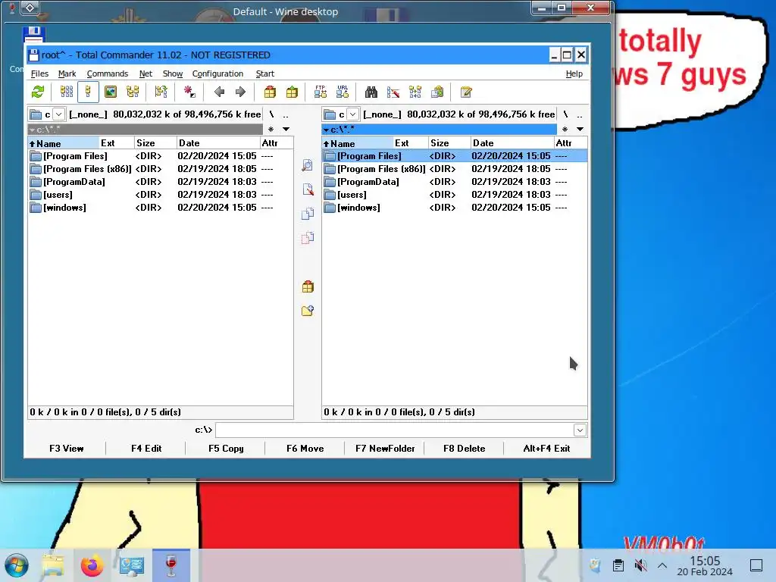Click the muted speaker tray icon
Screen dimensions: 776x582
pos(640,565)
